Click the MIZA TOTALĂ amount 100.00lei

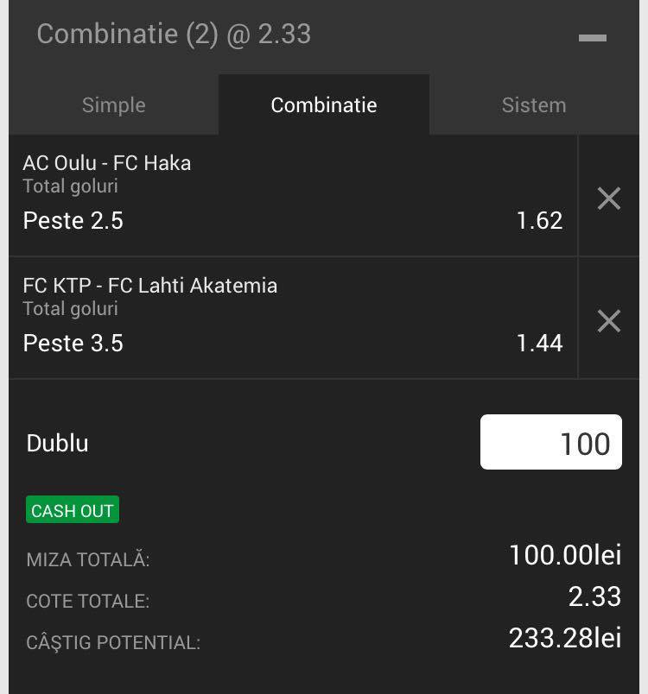pos(565,555)
